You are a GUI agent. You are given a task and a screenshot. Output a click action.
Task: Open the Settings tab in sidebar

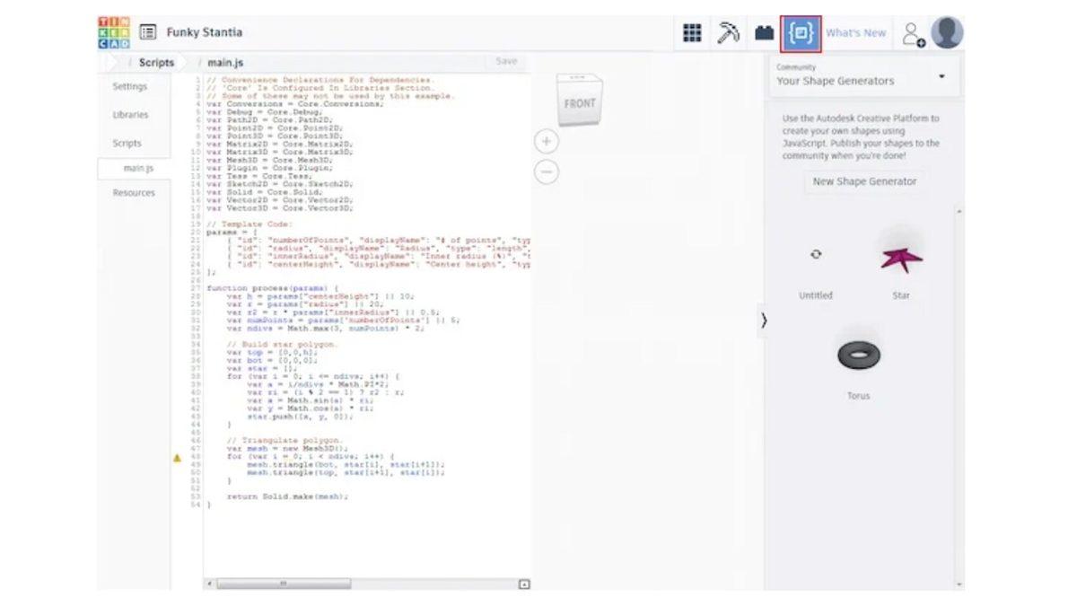pos(130,87)
